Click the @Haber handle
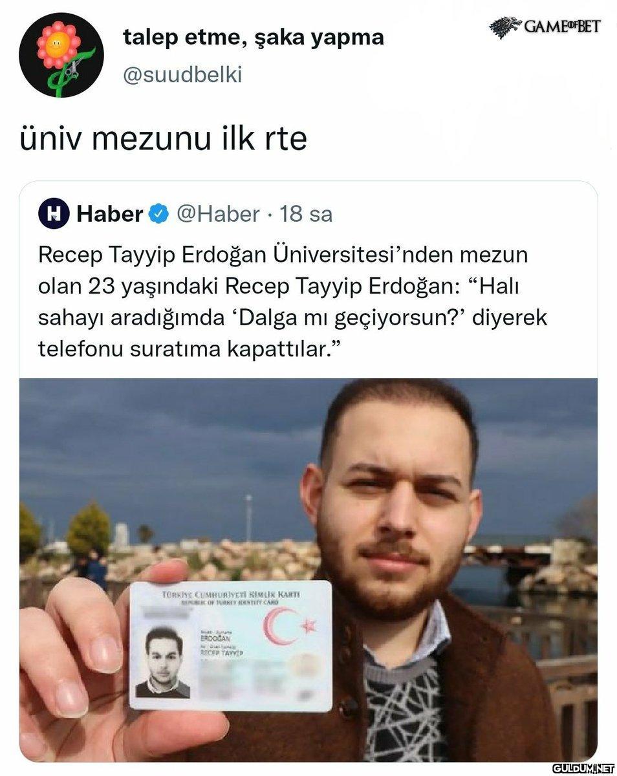This screenshot has height=776, width=617. pos(218,213)
